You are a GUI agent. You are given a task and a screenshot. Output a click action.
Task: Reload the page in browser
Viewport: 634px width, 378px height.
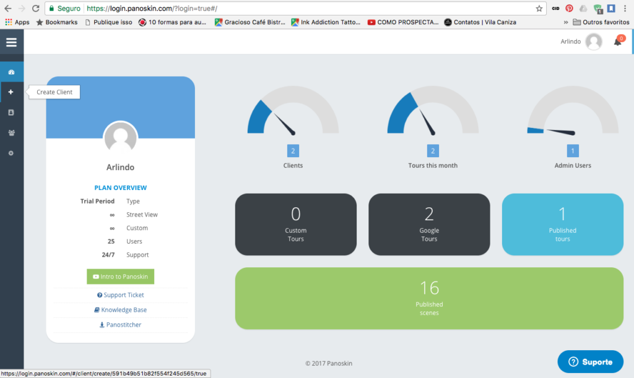pos(35,9)
